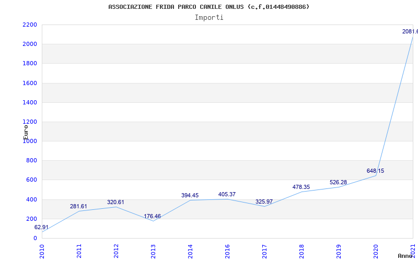Select the 394.45 data label
Screen dimensions: 418x261
pyautogui.click(x=190, y=195)
